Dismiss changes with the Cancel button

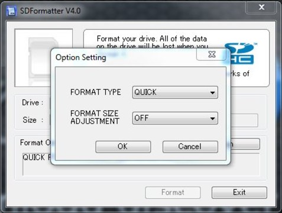(x=190, y=147)
